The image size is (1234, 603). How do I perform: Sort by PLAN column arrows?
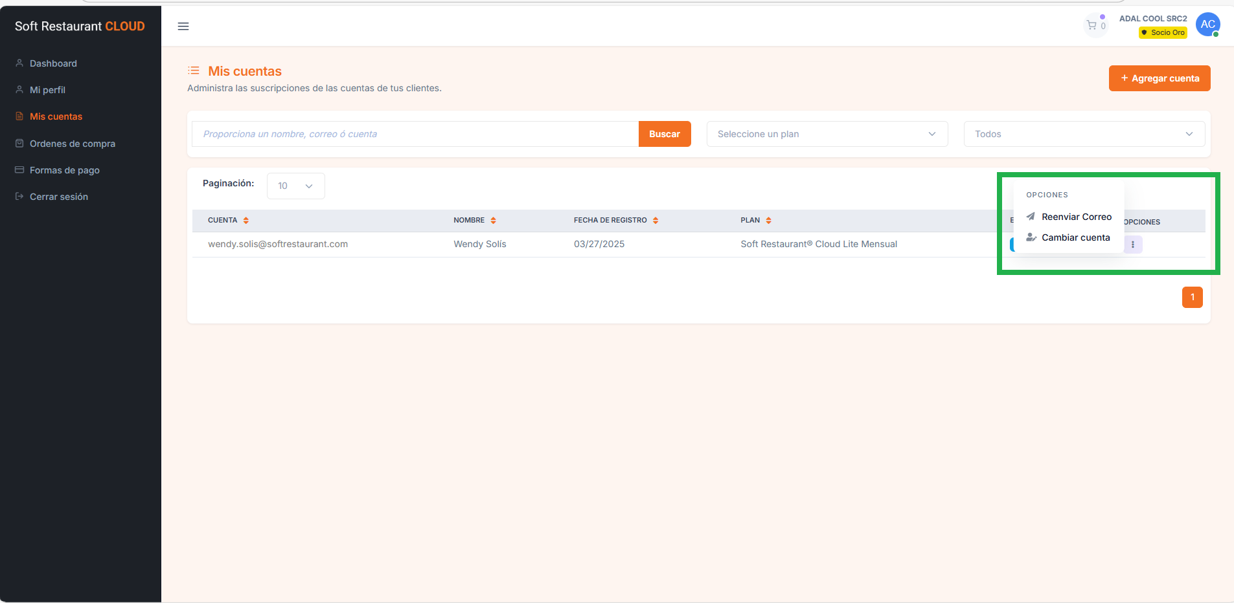pyautogui.click(x=769, y=221)
